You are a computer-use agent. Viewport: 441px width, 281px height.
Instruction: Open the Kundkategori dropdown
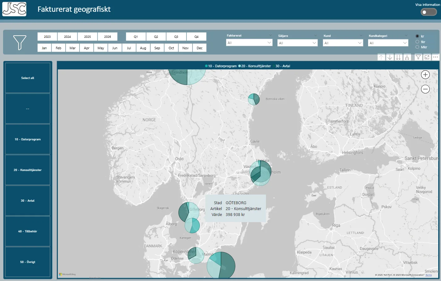tap(388, 43)
